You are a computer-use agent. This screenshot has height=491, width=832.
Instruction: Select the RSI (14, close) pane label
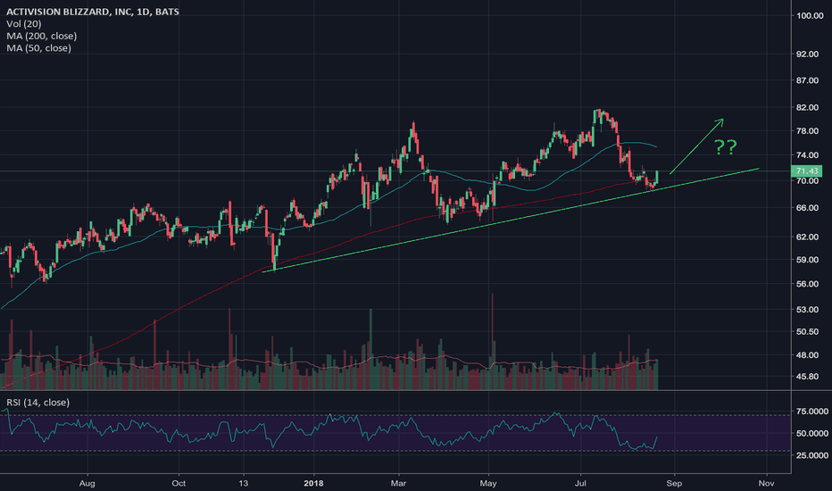pos(37,403)
